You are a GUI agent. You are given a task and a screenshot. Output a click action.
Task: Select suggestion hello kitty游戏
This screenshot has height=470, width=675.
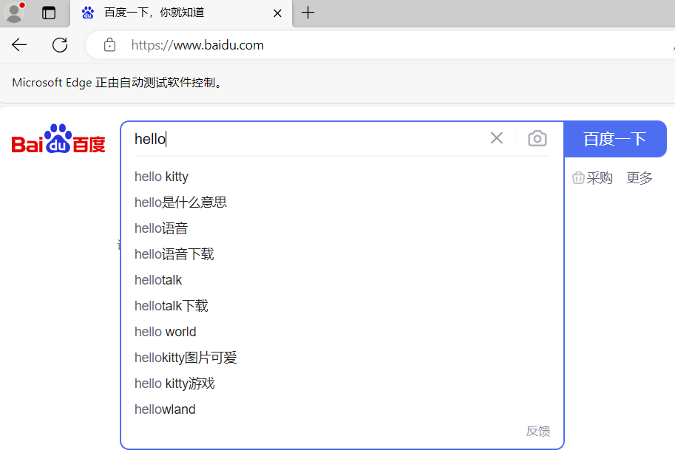342,383
